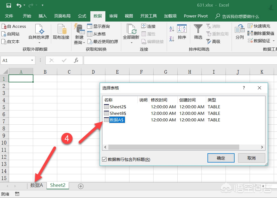Open Customize Quick Access Toolbar dropdown
Viewport: 277px width, 198px height.
click(x=43, y=5)
